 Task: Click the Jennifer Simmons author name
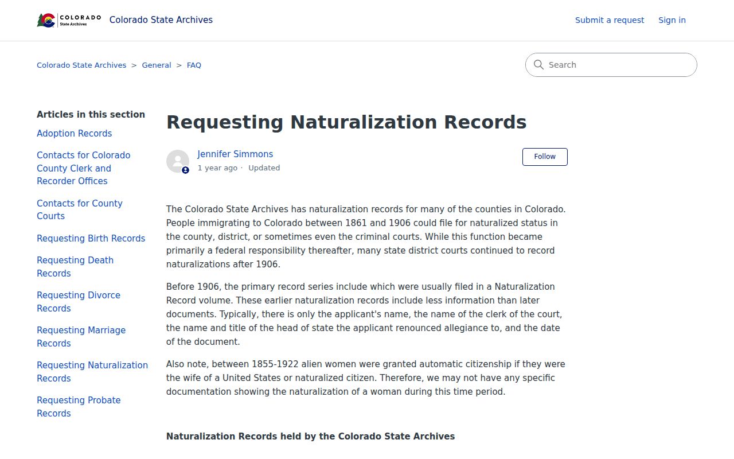235,154
